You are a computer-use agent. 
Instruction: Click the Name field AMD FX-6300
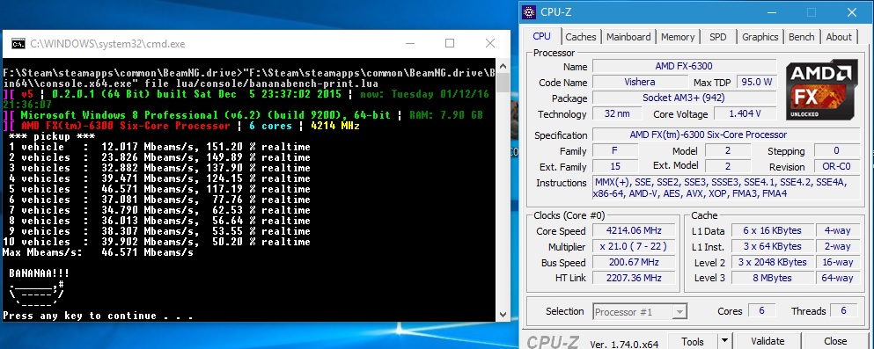pos(684,66)
